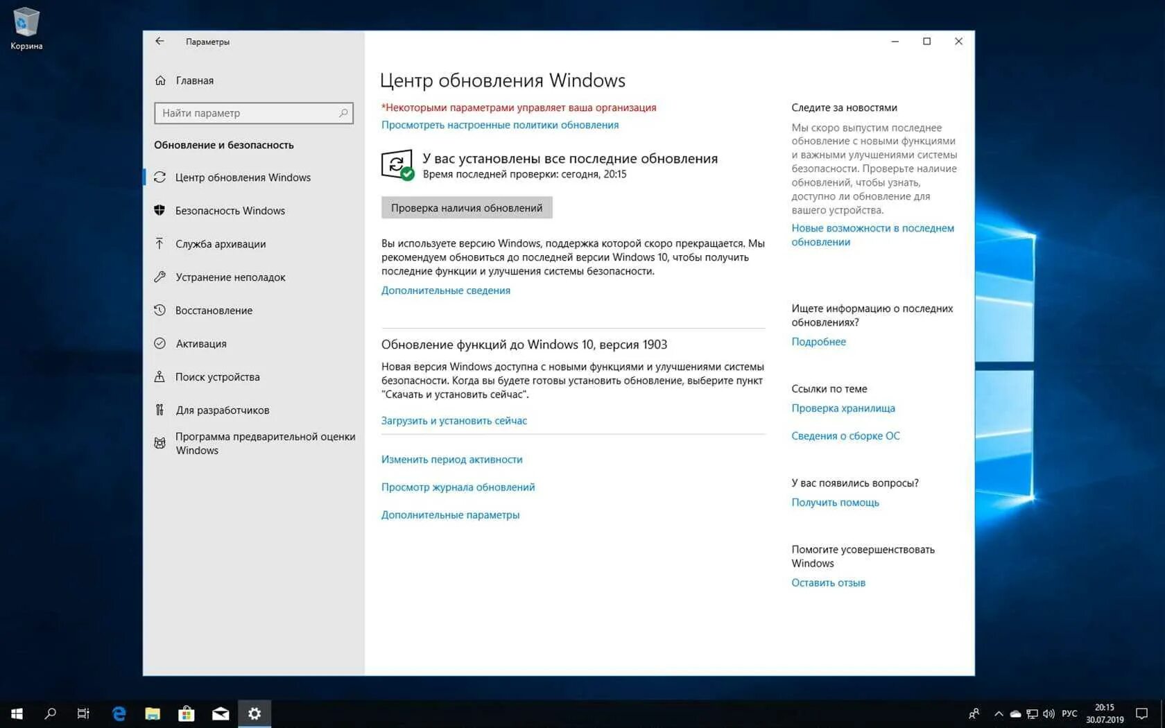Click the volume speaker tray icon

point(1048,713)
